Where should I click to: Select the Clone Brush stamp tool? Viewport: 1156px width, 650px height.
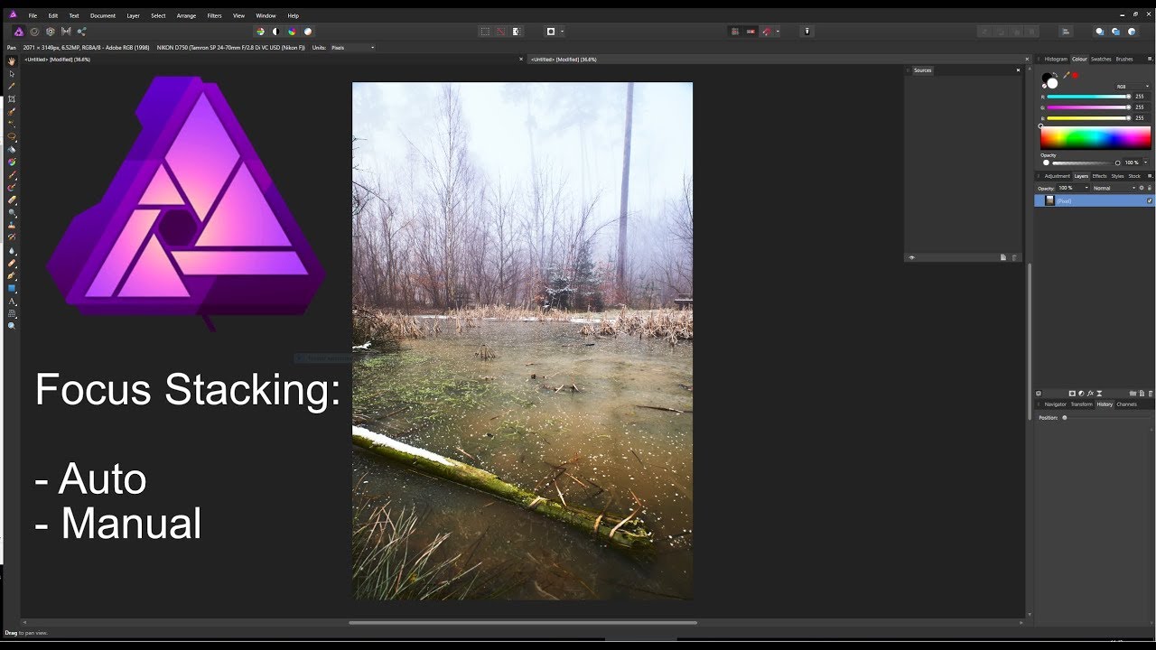pyautogui.click(x=12, y=225)
